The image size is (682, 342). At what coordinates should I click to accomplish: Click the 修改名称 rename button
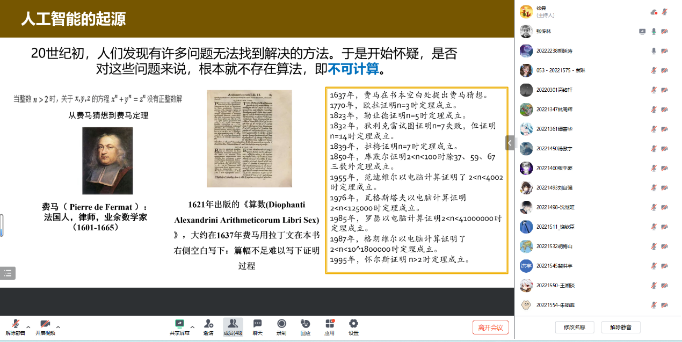tap(574, 327)
